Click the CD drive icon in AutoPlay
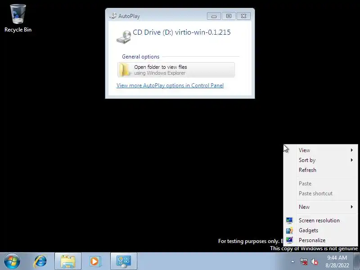The height and width of the screenshot is (270, 360). point(124,37)
